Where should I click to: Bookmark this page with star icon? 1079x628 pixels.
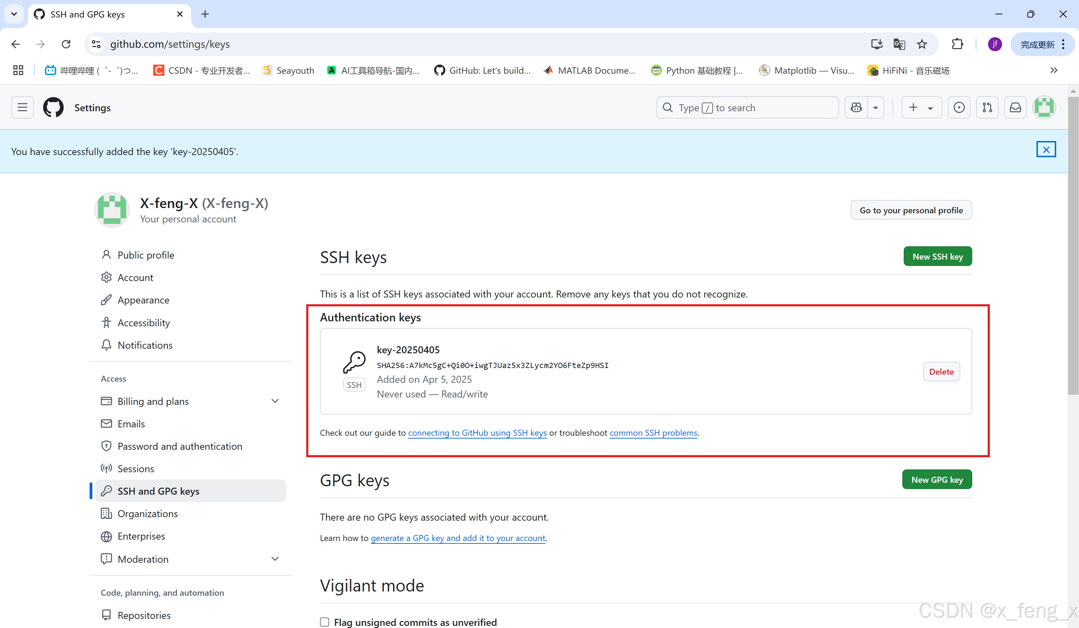[x=922, y=44]
